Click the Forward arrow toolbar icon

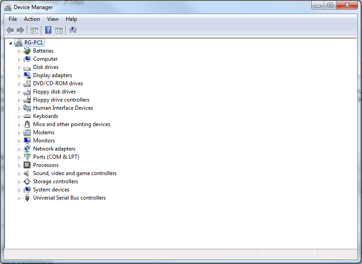click(x=20, y=30)
